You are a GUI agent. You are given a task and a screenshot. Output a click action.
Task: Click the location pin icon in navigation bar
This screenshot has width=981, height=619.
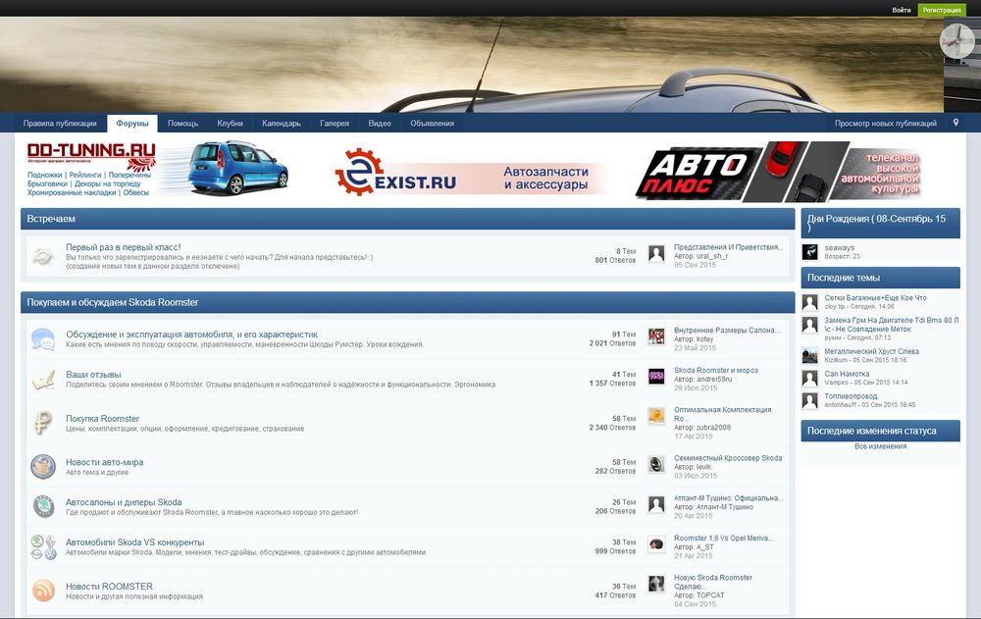point(955,123)
